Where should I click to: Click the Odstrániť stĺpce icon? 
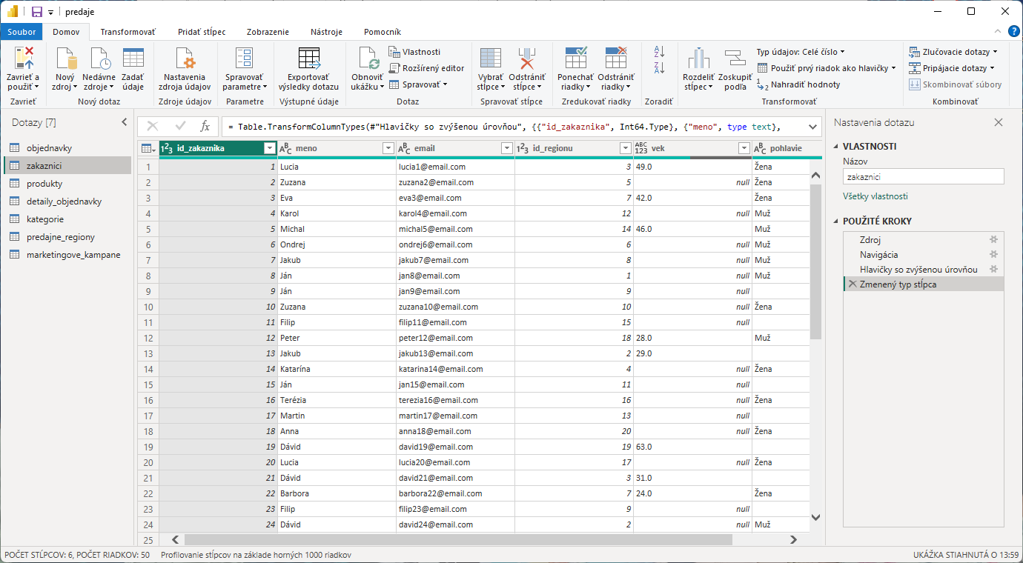pos(527,58)
